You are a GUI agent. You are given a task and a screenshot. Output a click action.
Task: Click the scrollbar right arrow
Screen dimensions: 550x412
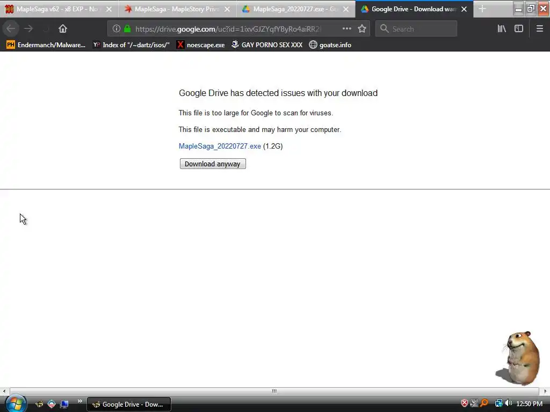point(545,391)
